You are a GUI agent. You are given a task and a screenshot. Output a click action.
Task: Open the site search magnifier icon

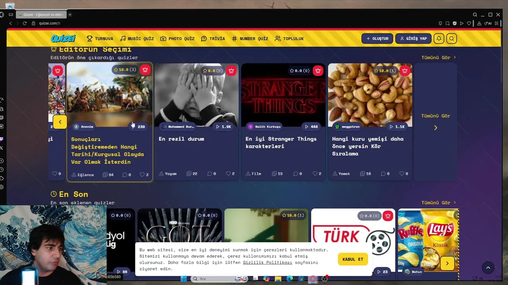452,38
